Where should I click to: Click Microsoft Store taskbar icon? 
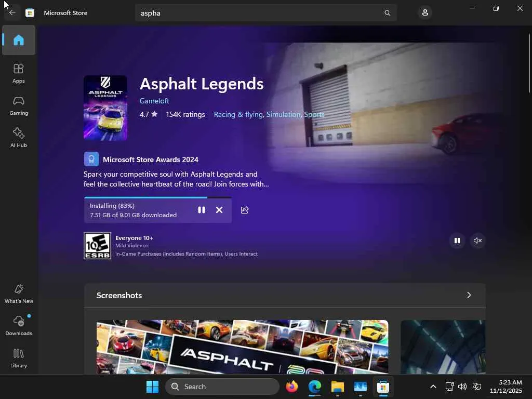[x=383, y=387]
